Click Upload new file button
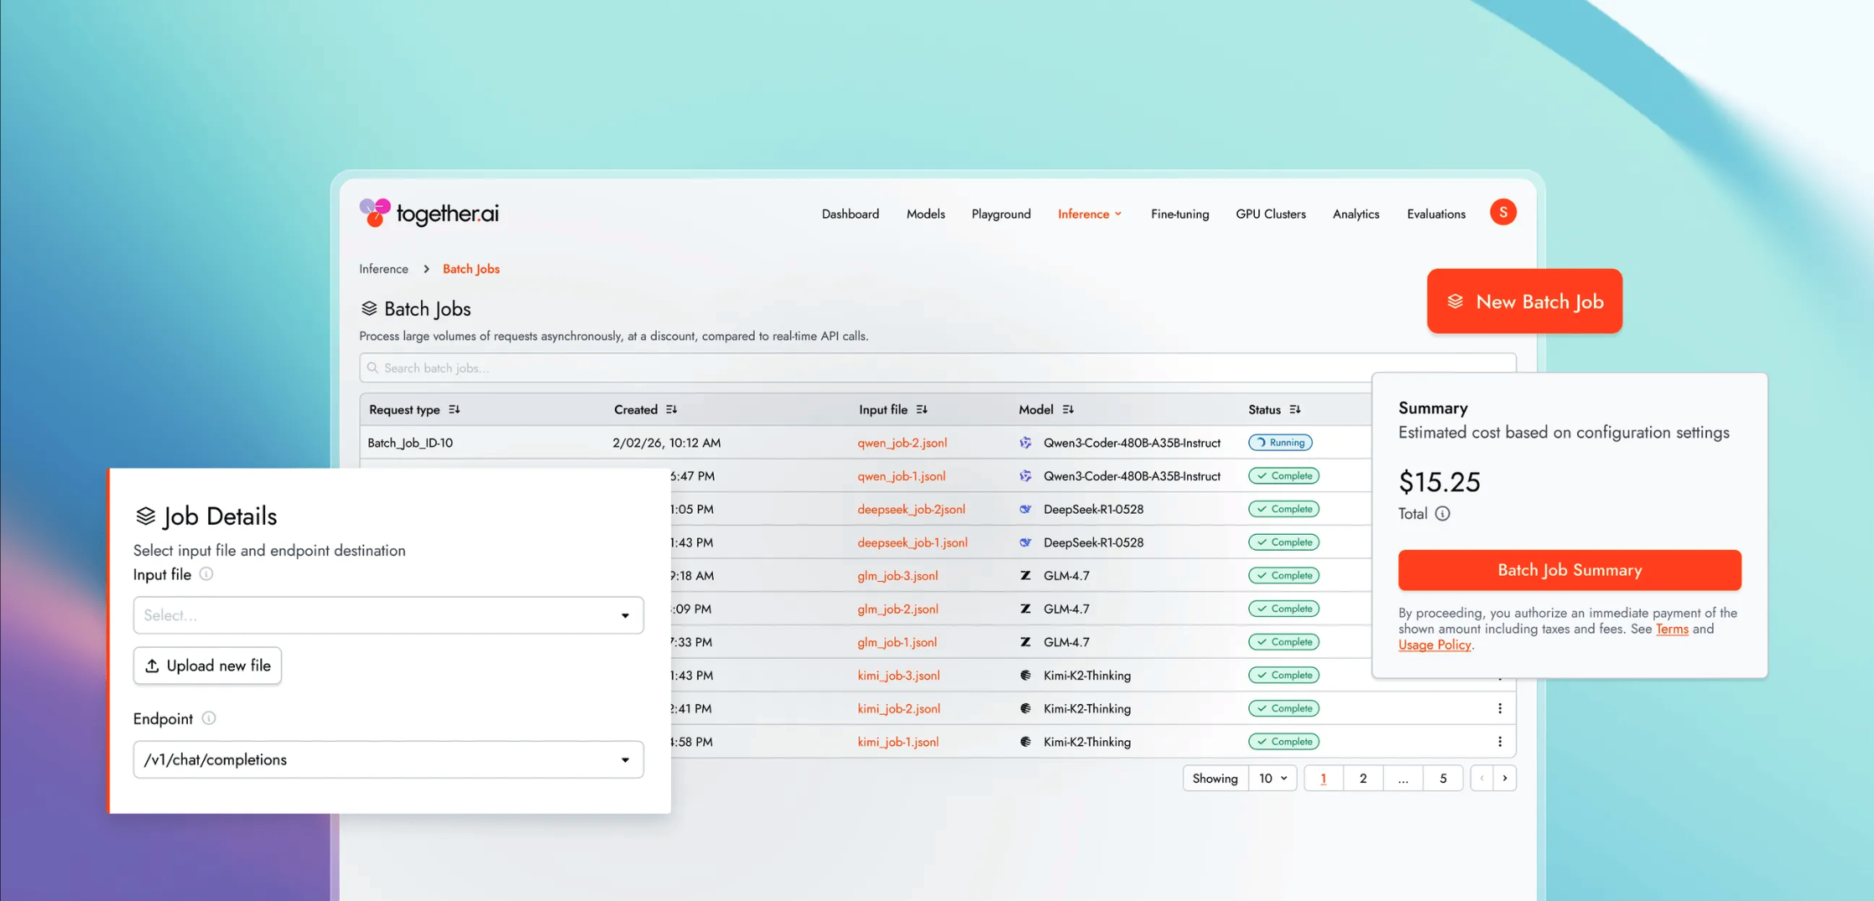Screen dimensions: 1874x901 pyautogui.click(x=207, y=665)
